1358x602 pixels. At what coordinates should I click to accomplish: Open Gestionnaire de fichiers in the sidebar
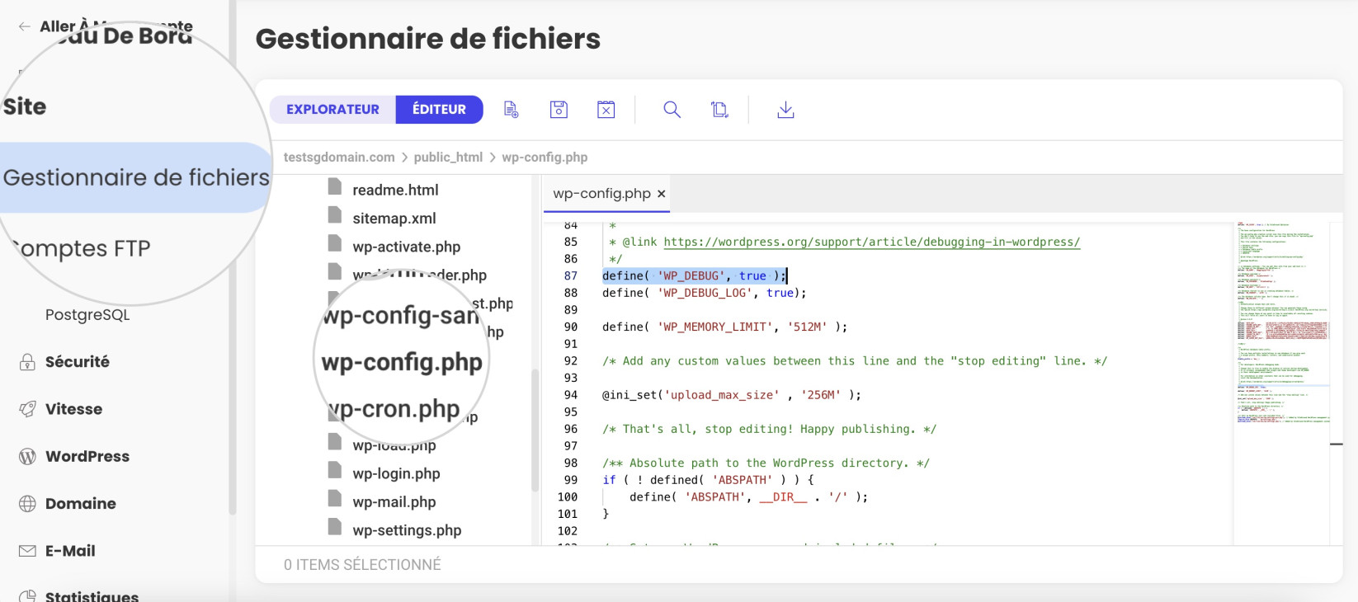136,177
